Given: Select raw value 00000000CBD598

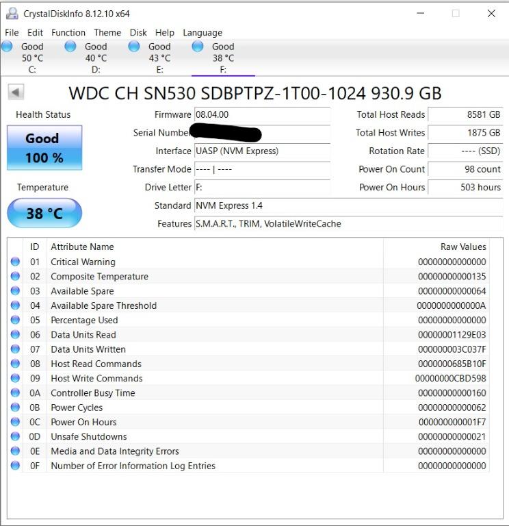Looking at the screenshot, I should 450,378.
